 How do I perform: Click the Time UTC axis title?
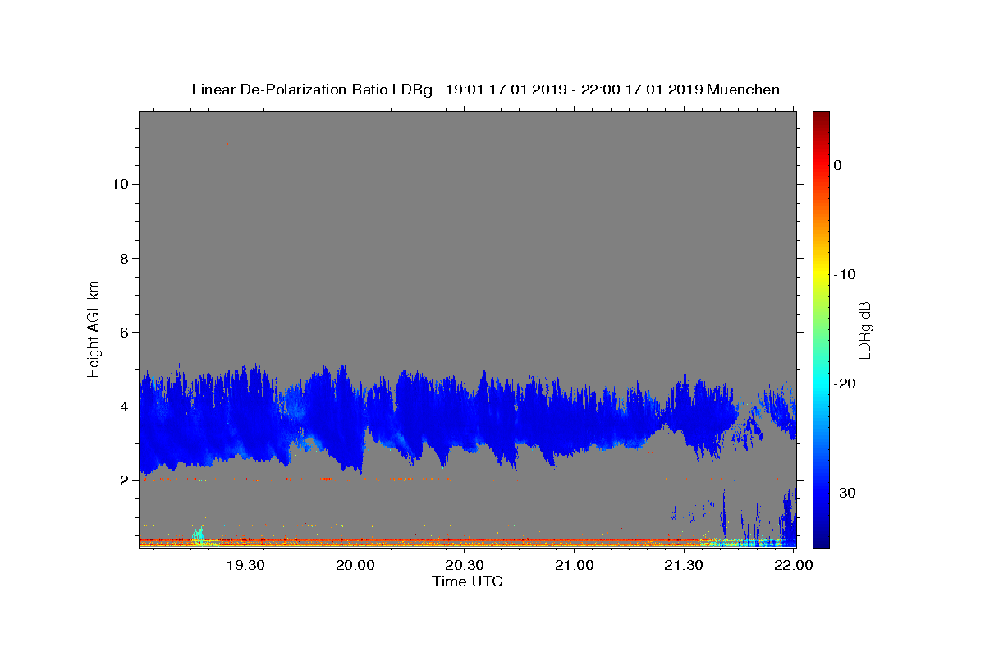[467, 582]
